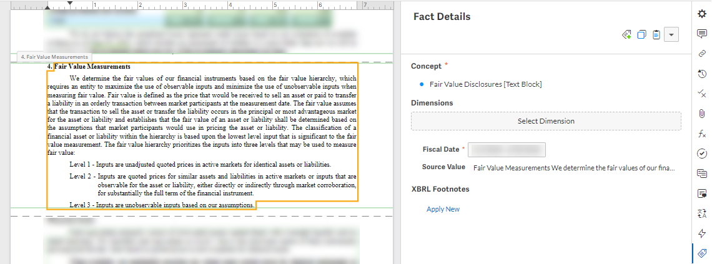Open the translate language icon
This screenshot has width=712, height=264.
coord(701,213)
